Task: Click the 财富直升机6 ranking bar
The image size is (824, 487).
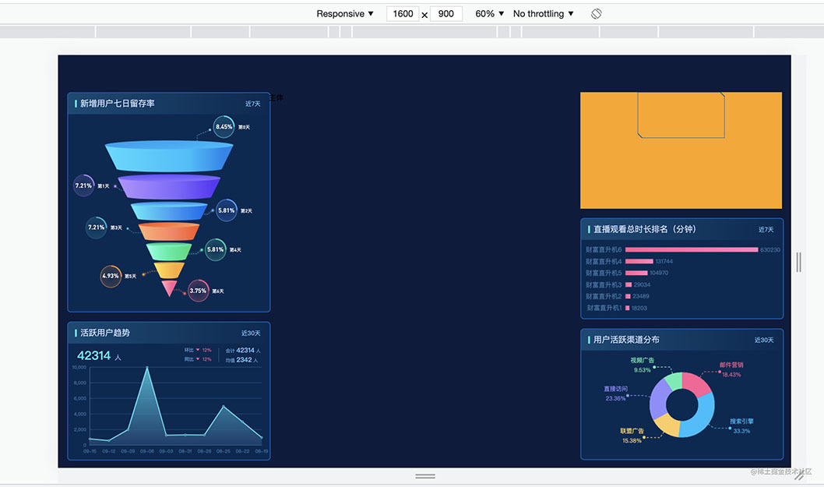Action: point(692,250)
